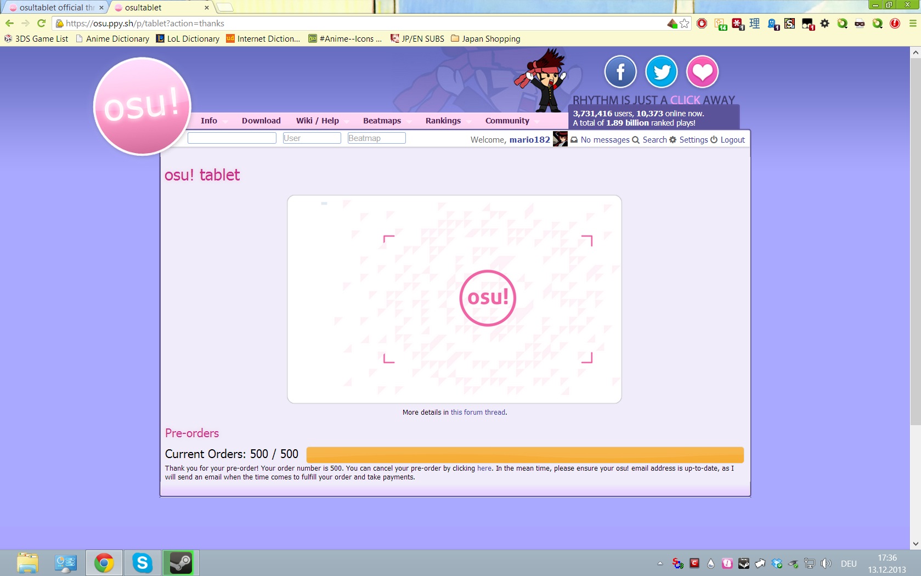Click 'here' to cancel the pre-order
Viewport: 921px width, 576px height.
484,468
